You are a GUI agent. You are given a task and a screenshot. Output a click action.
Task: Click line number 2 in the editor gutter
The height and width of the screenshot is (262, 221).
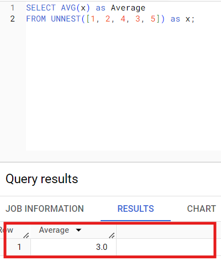click(x=12, y=19)
